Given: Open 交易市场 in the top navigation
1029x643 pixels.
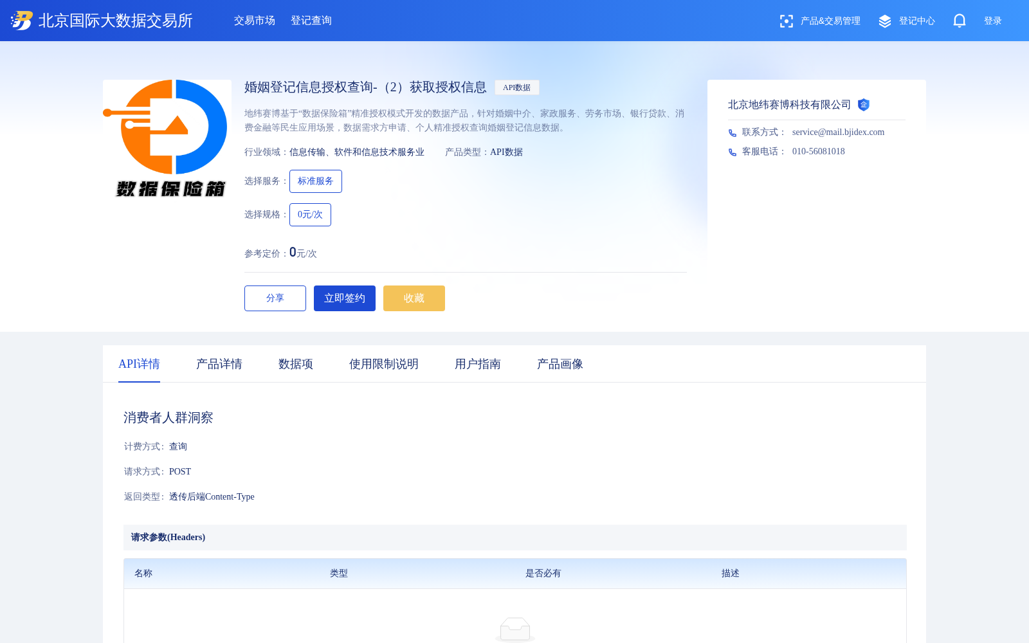Looking at the screenshot, I should click(255, 21).
